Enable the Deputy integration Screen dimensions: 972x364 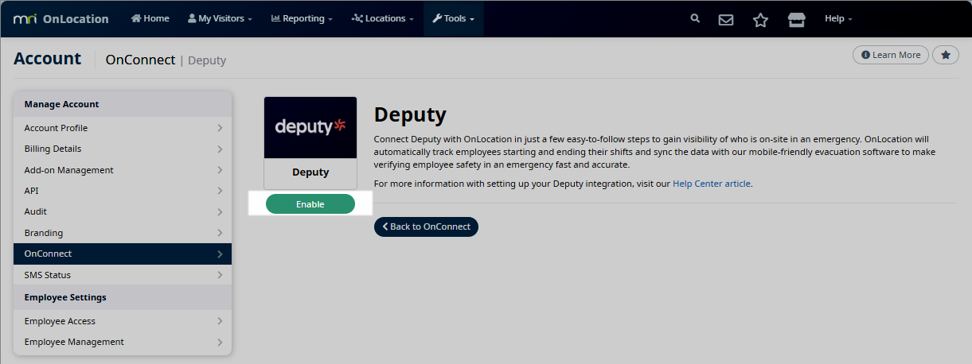click(310, 204)
